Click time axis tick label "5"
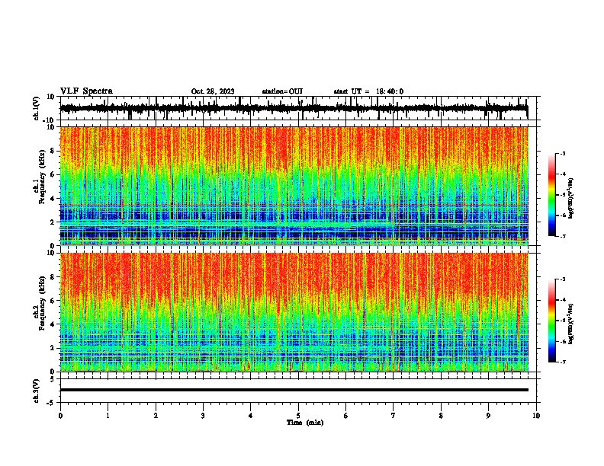 coord(298,416)
